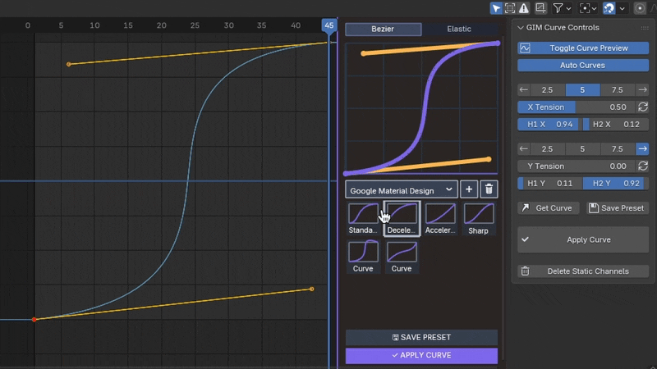Select the Decelerate curve preset thumbnail
This screenshot has width=657, height=369.
click(402, 218)
